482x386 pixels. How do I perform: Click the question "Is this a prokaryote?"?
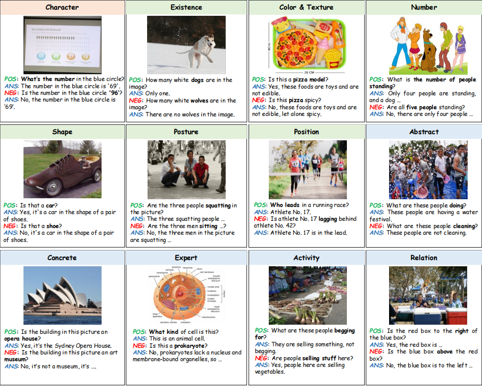pos(178,346)
